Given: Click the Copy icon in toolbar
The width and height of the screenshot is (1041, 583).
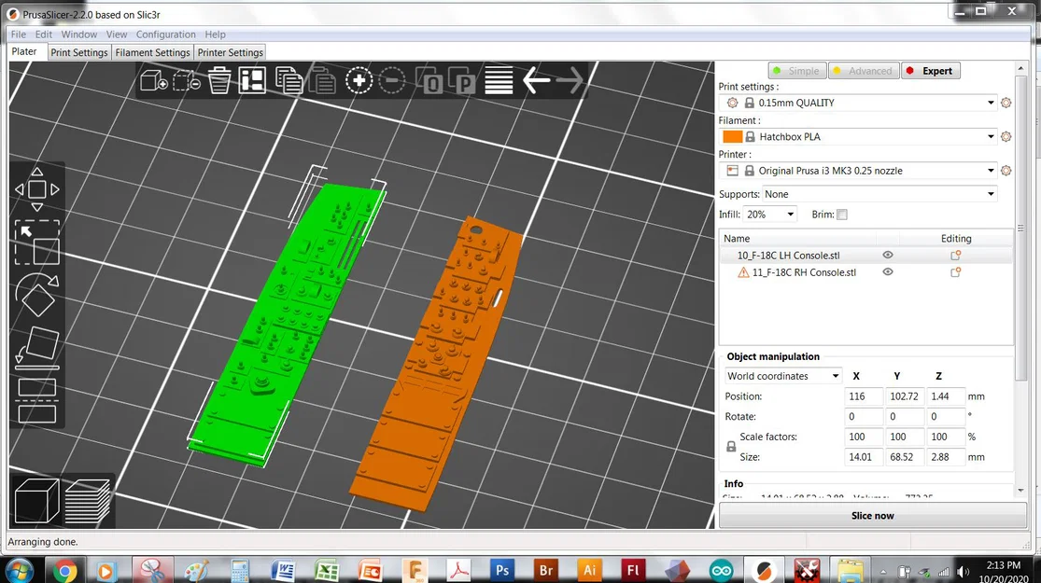Looking at the screenshot, I should pos(288,81).
